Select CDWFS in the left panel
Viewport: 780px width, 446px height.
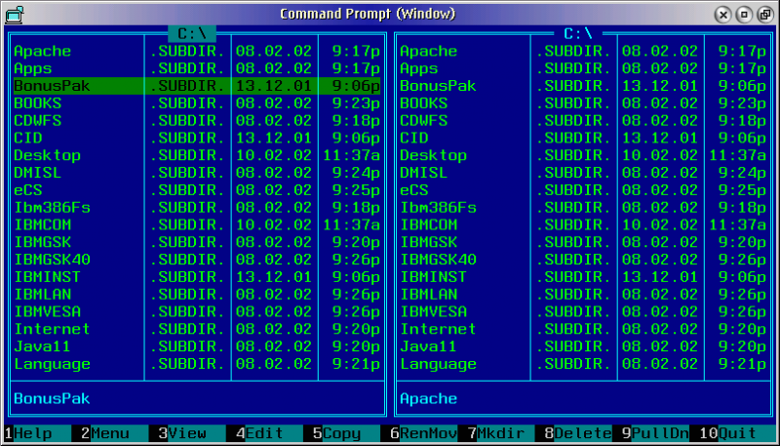point(38,121)
